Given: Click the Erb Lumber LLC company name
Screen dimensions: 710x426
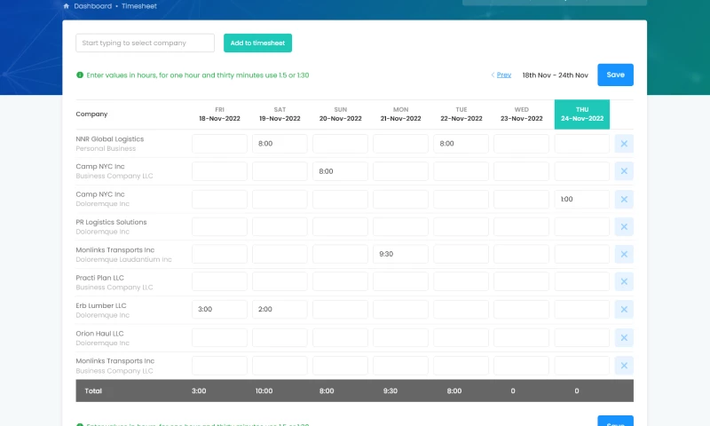Looking at the screenshot, I should tap(101, 305).
